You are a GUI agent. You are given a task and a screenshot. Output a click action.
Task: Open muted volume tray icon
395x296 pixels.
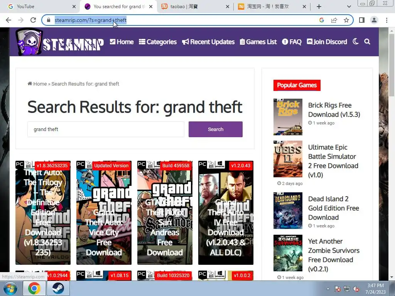point(356,289)
